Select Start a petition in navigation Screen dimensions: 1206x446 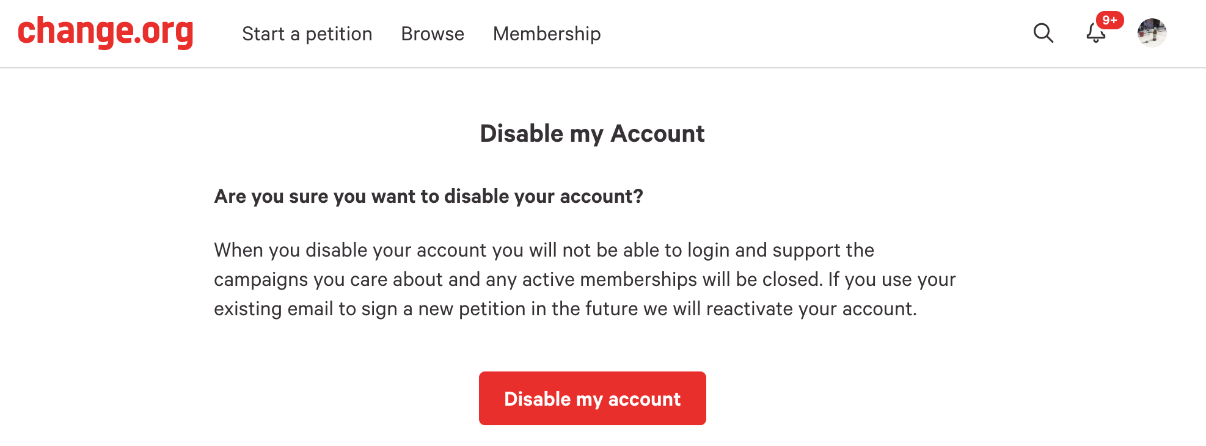[x=307, y=34]
